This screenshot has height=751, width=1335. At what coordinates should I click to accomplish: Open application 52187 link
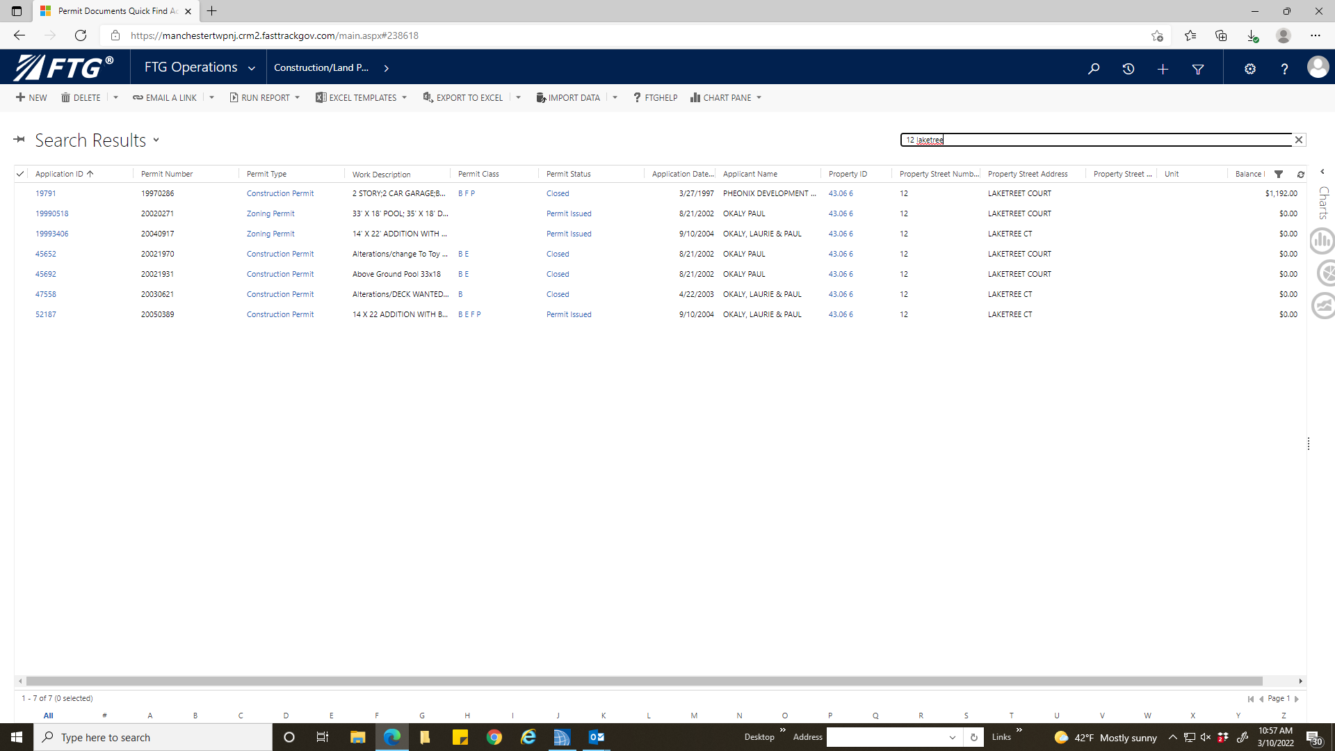click(45, 315)
